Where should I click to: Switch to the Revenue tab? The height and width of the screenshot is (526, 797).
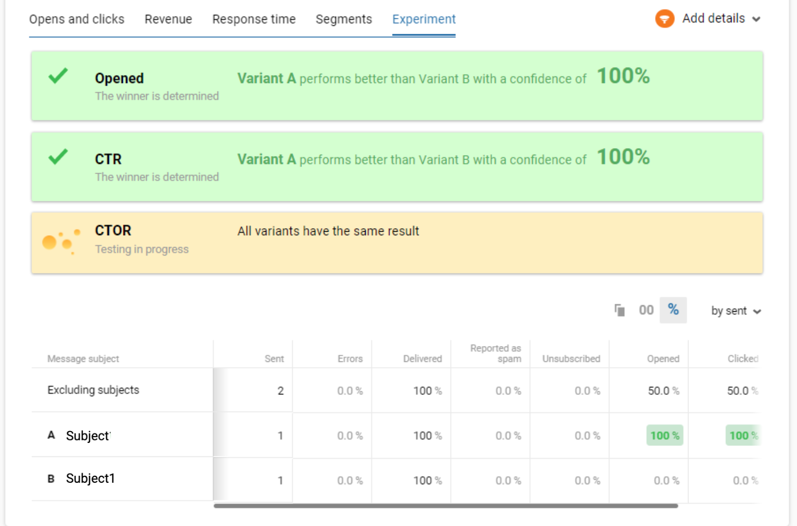tap(168, 19)
